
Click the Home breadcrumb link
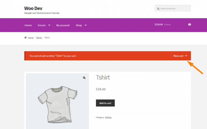pyautogui.click(x=31, y=38)
